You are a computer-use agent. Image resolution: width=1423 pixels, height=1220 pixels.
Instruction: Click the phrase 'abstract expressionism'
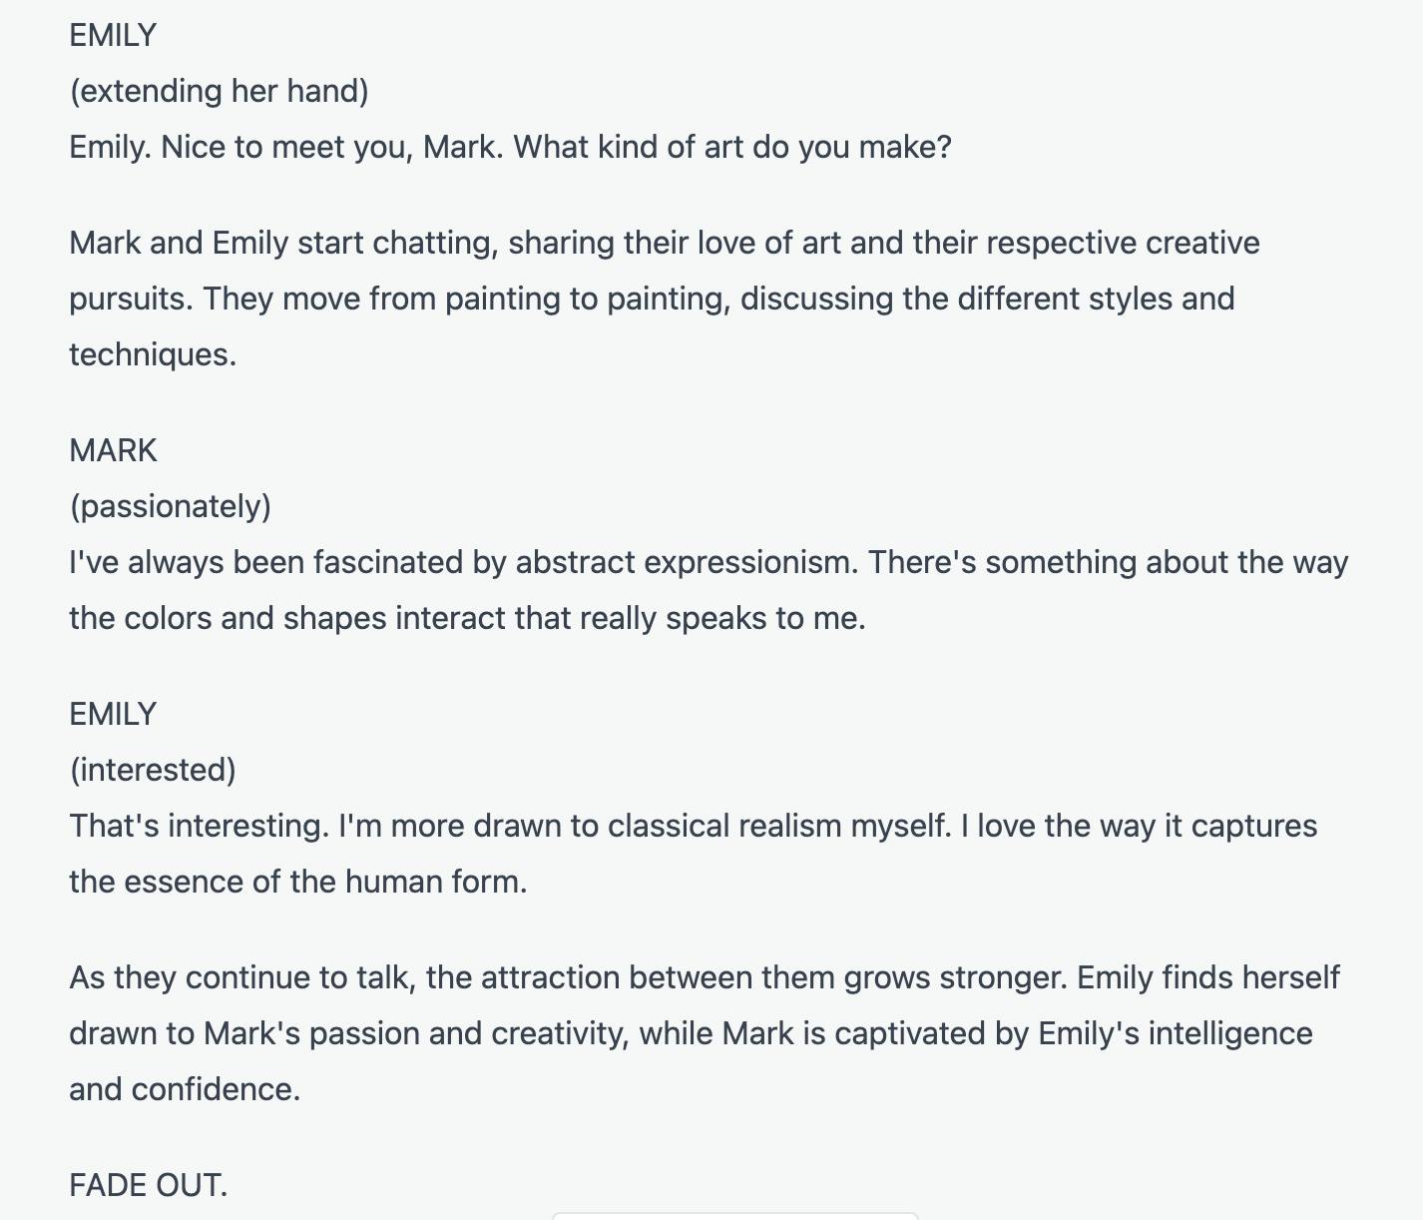(686, 562)
